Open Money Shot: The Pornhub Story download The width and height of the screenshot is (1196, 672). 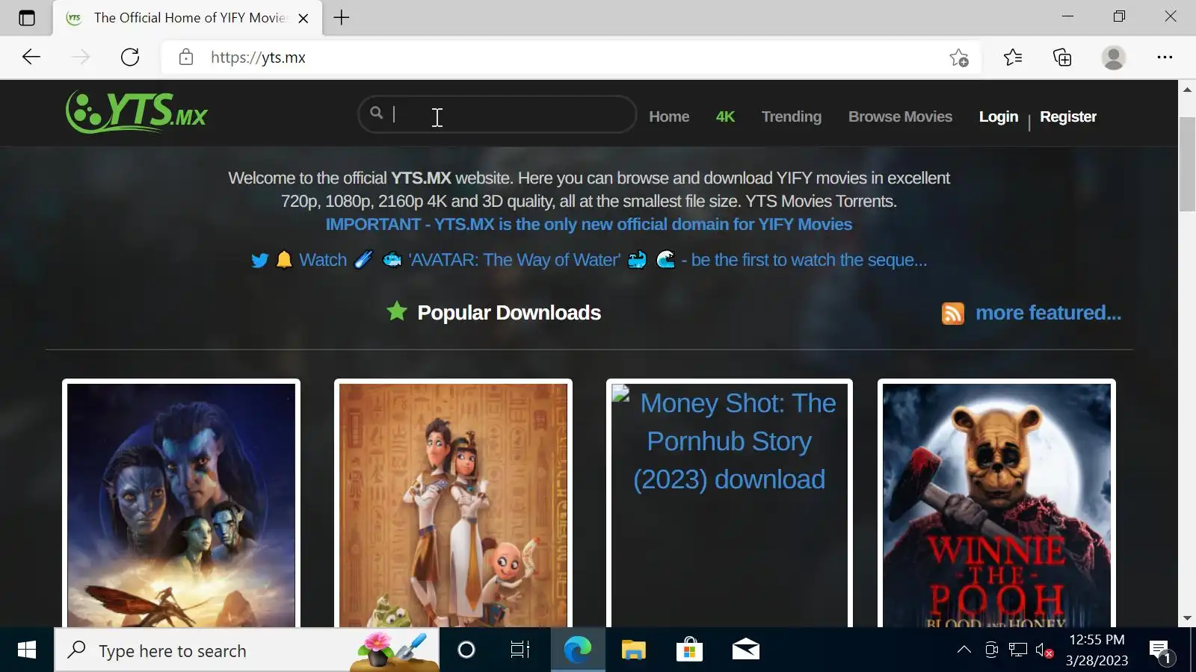pos(730,441)
